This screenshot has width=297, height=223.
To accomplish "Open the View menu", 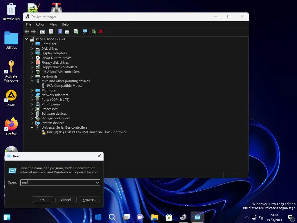I will coord(53,24).
